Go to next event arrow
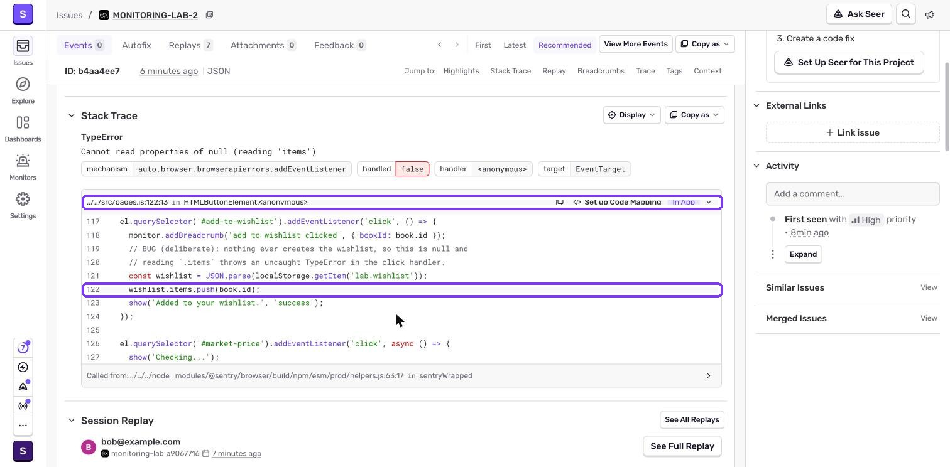The height and width of the screenshot is (467, 950). [x=457, y=45]
